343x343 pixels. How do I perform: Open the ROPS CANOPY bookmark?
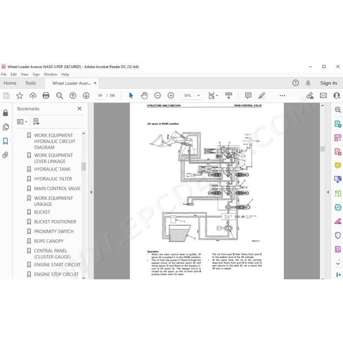pos(49,241)
